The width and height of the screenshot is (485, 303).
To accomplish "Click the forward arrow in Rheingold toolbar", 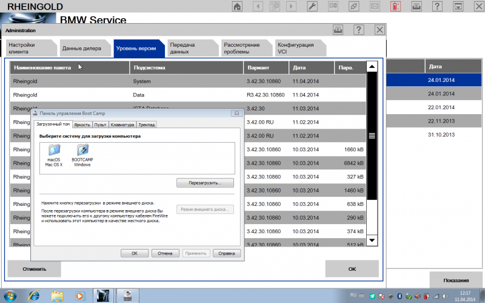I will coord(291,6).
